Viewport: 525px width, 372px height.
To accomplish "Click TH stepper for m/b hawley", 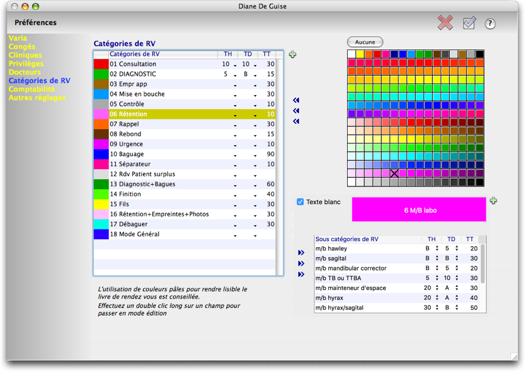I will tap(437, 249).
